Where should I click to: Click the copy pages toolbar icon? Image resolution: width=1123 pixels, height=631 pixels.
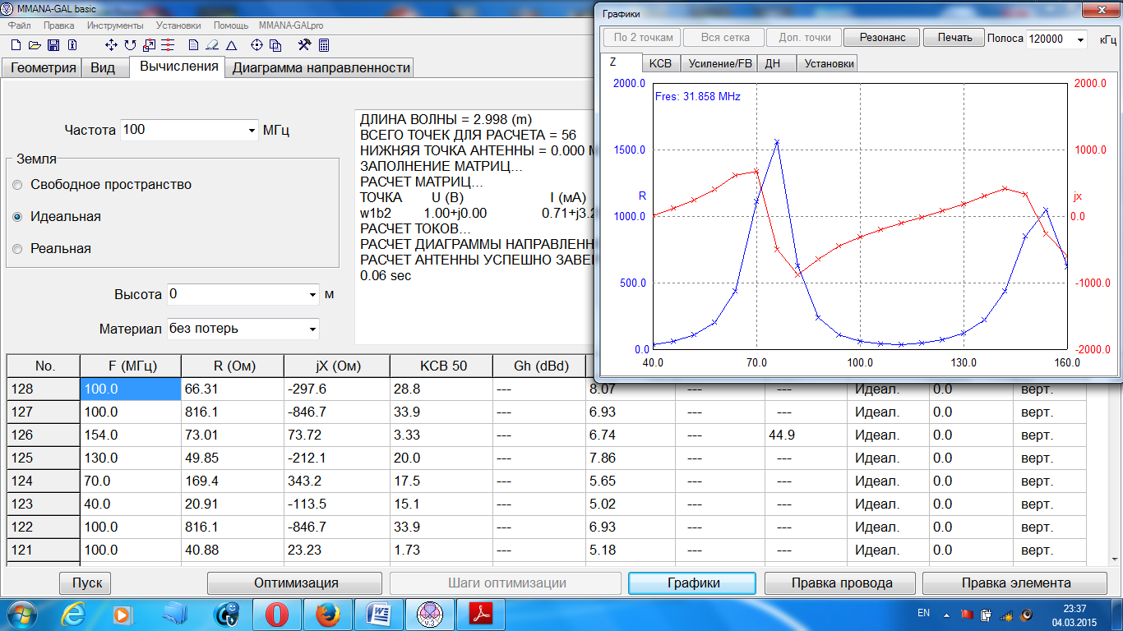click(275, 45)
